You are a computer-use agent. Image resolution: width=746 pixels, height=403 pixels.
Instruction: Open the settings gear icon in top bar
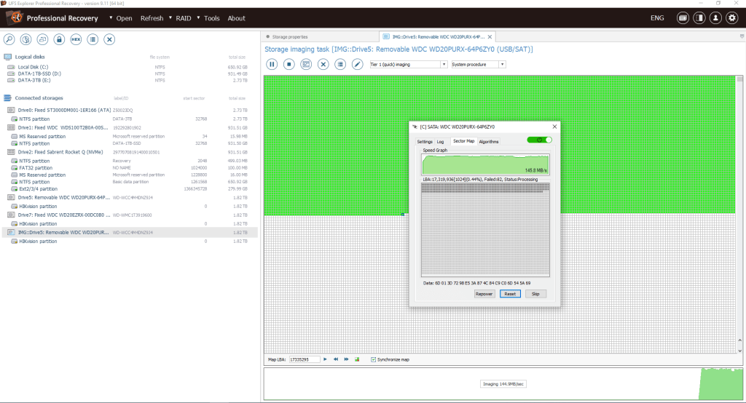pyautogui.click(x=731, y=18)
